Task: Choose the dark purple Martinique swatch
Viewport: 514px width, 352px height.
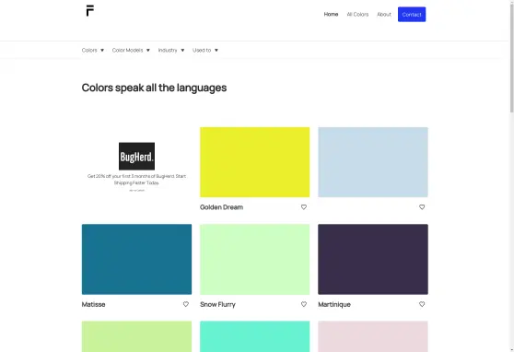Action: pyautogui.click(x=373, y=259)
